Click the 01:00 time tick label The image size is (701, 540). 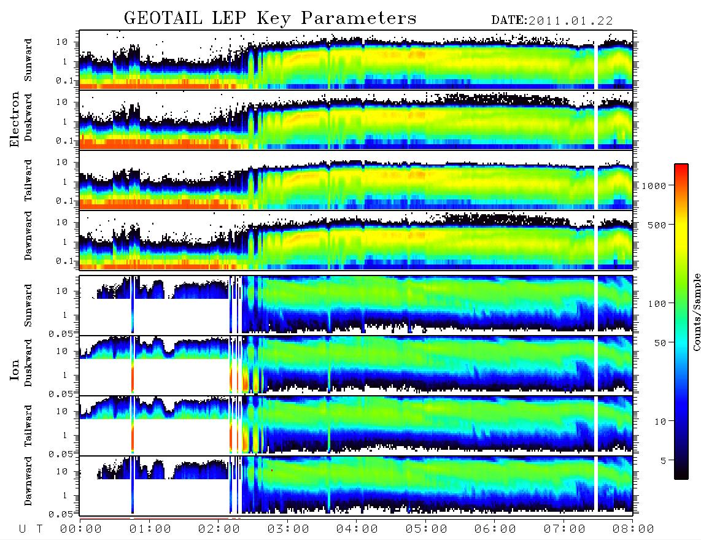coord(150,529)
